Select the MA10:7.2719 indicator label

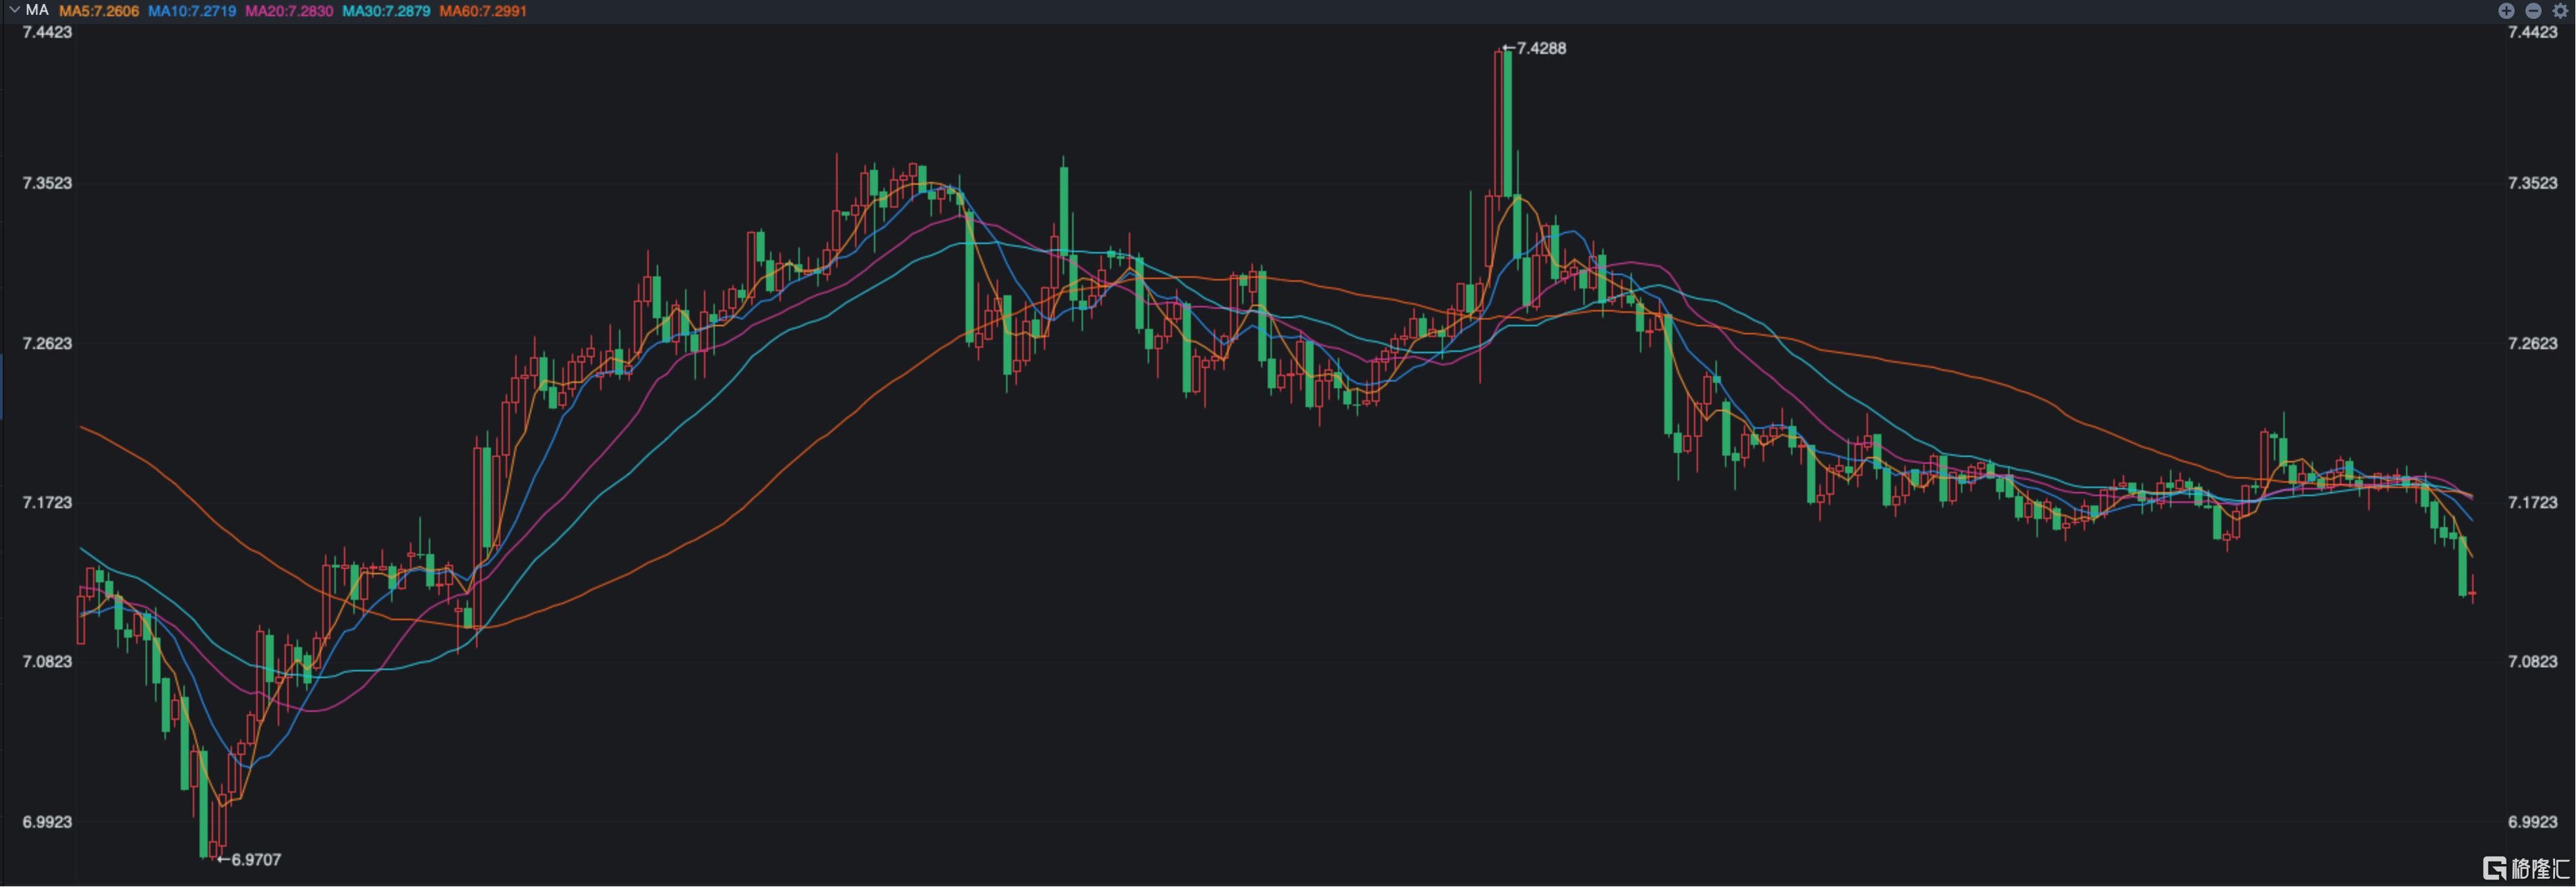coord(192,11)
